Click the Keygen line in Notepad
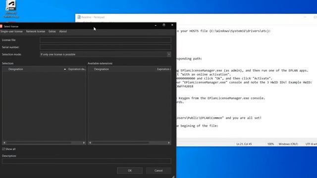The height and width of the screenshot is (178, 317). 220,98
